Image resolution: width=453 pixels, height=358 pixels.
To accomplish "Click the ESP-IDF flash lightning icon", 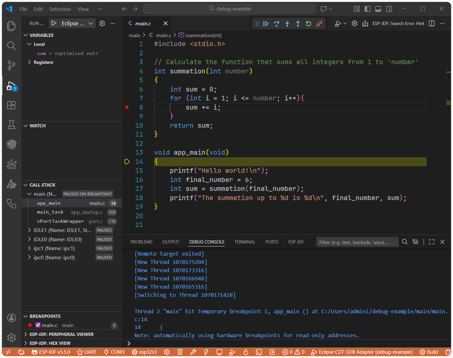I will click(206, 352).
